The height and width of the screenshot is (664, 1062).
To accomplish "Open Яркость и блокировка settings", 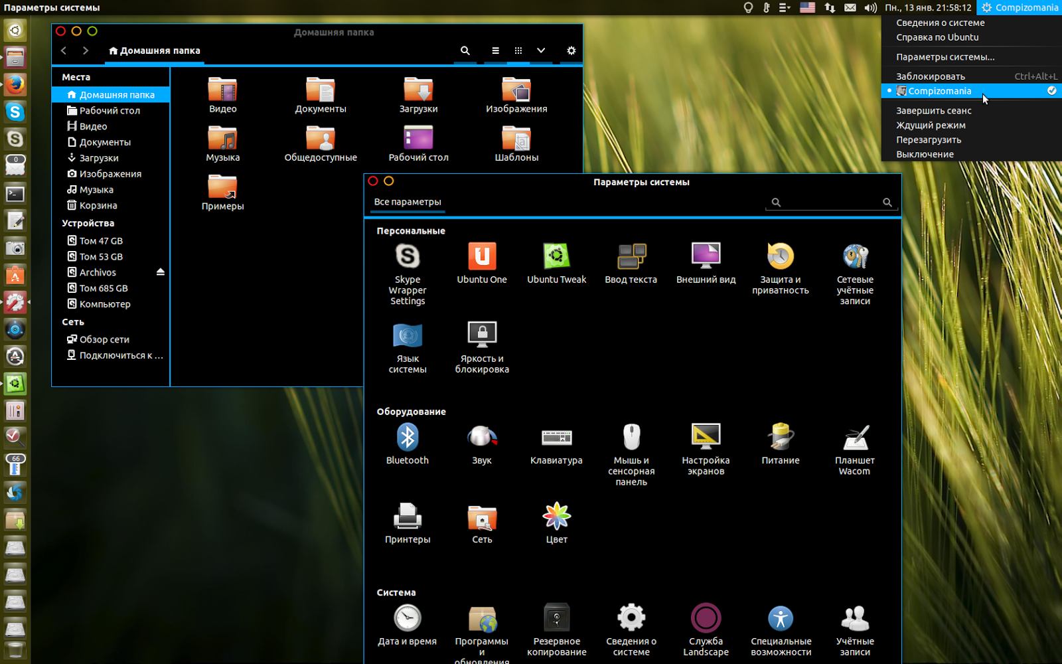I will (x=482, y=348).
